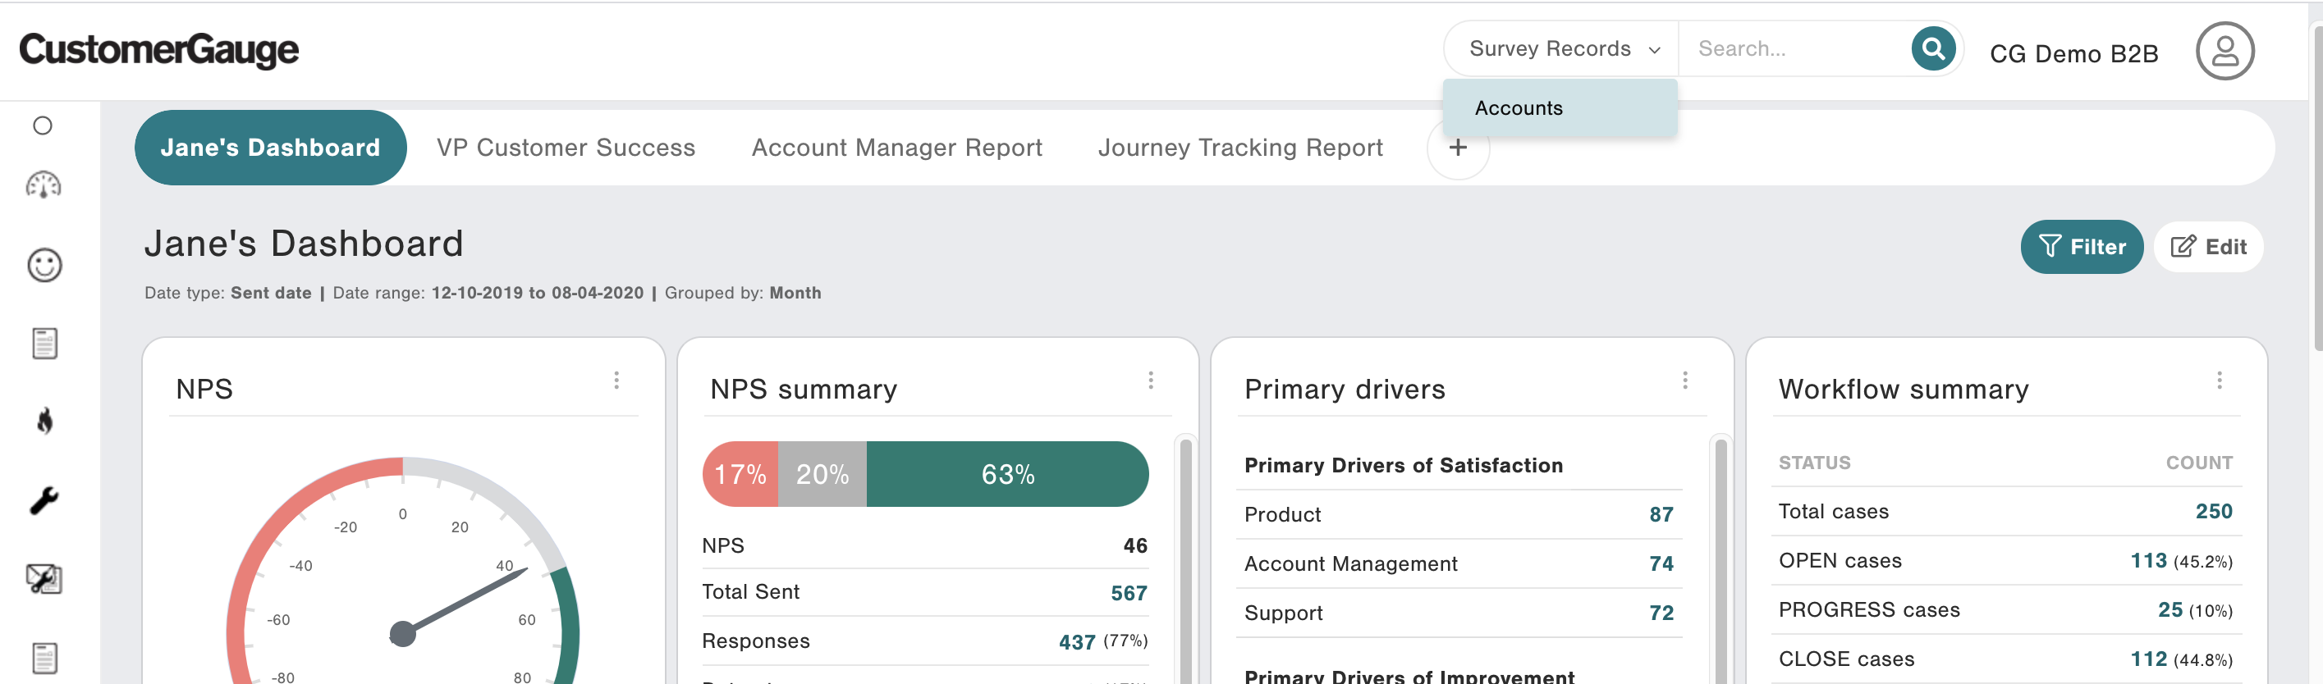This screenshot has width=2323, height=684.
Task: Open the bottom document sidebar icon
Action: tap(44, 658)
